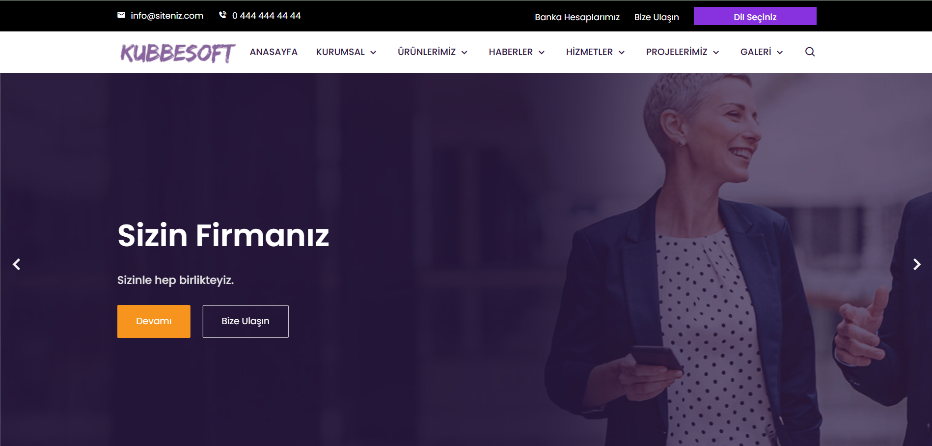This screenshot has height=446, width=932.
Task: Select the Galeri menu item
Action: [x=756, y=52]
